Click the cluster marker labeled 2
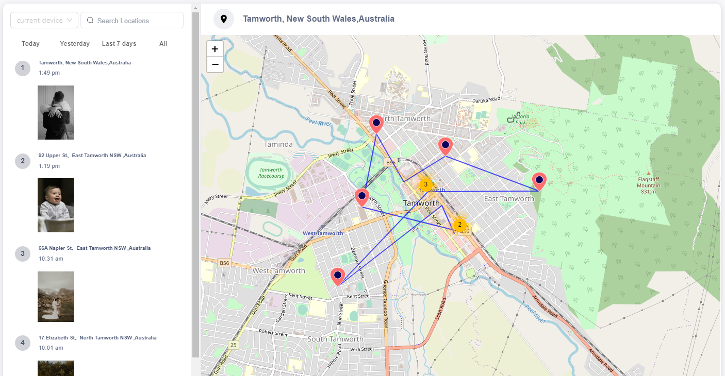The image size is (725, 376). click(459, 224)
